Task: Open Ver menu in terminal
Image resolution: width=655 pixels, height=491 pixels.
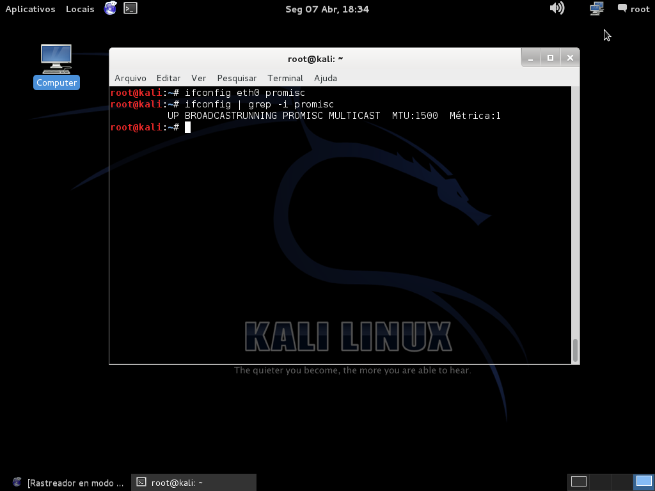Action: point(198,78)
